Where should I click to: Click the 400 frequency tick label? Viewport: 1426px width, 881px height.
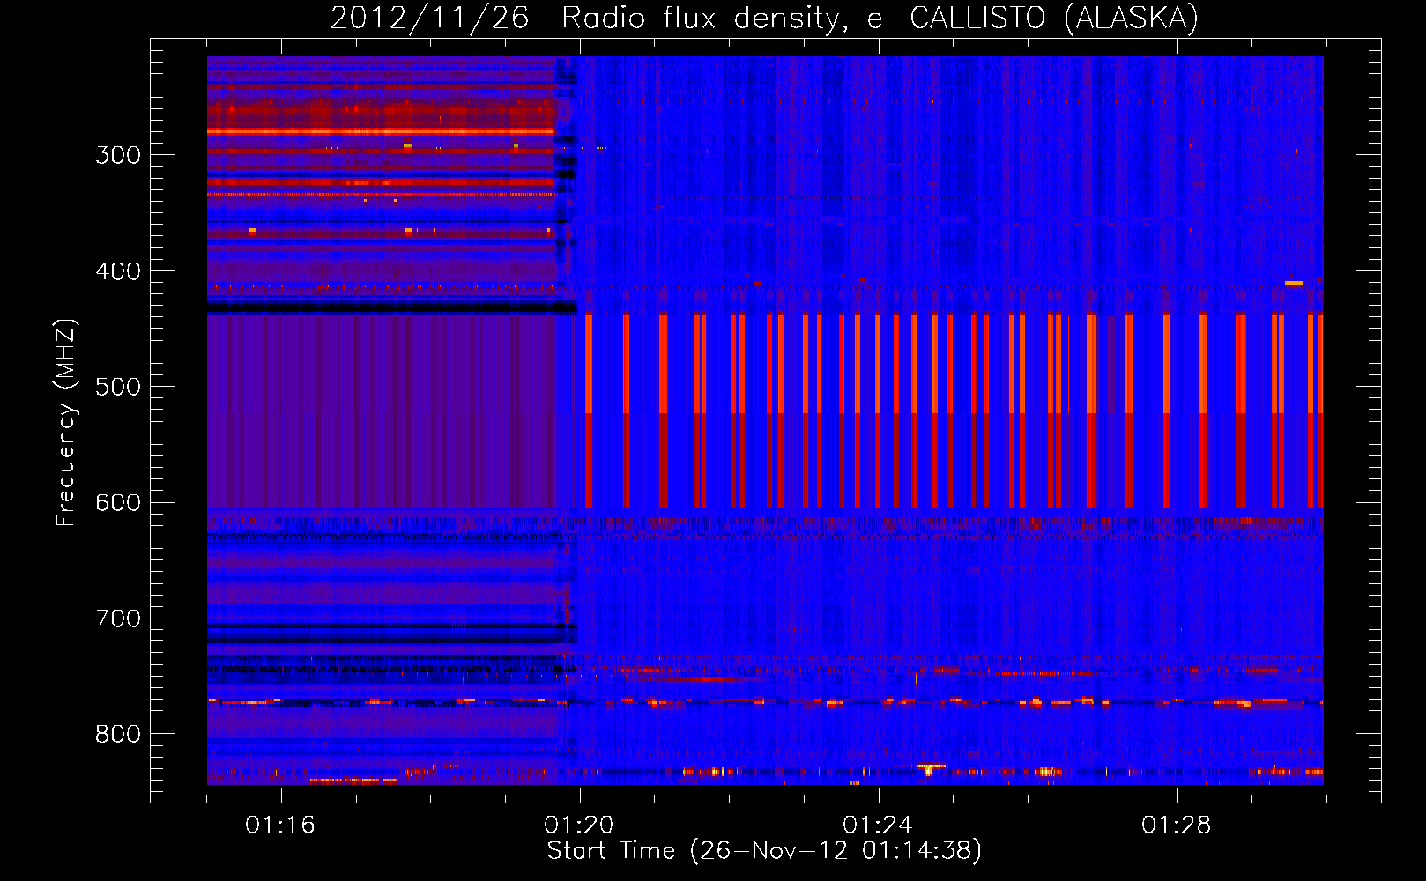[x=118, y=271]
